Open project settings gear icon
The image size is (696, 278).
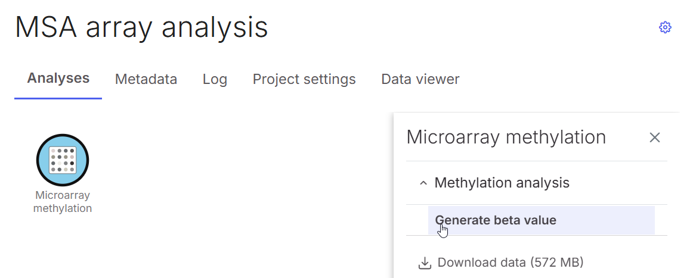(x=665, y=27)
